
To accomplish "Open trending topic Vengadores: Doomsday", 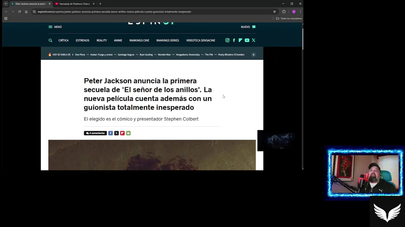I will 188,55.
